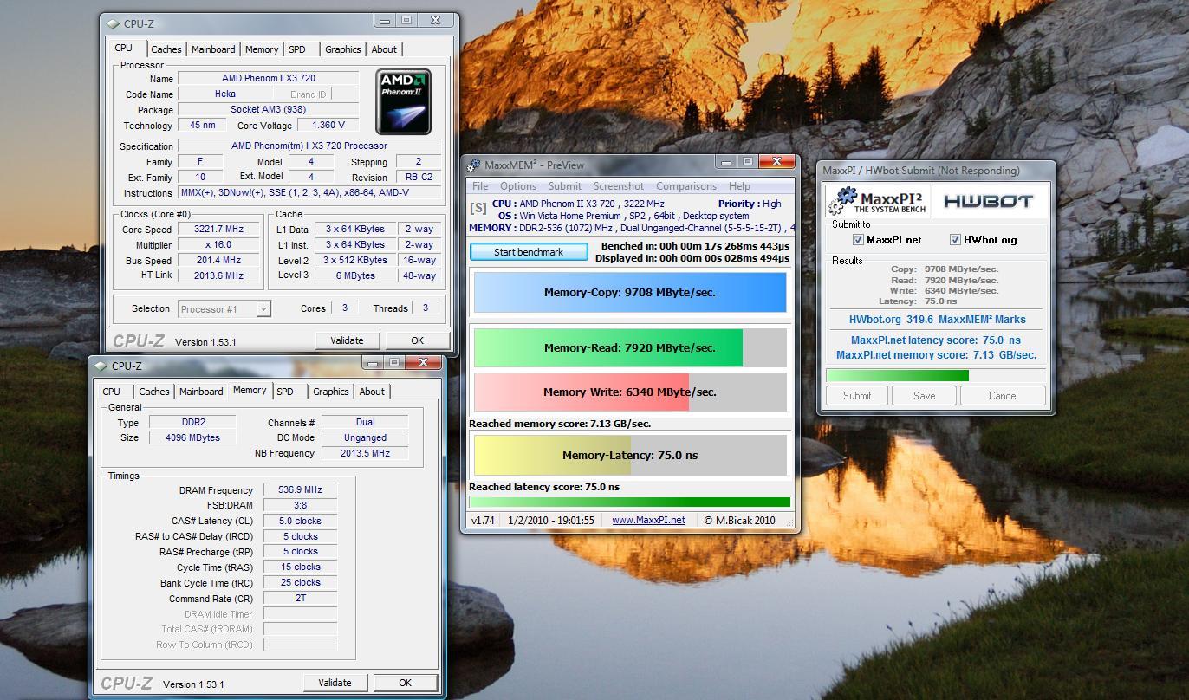Click the 'v1.74' status bar version text
The width and height of the screenshot is (1189, 700).
pyautogui.click(x=483, y=520)
